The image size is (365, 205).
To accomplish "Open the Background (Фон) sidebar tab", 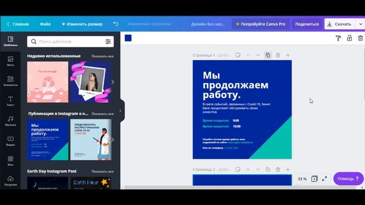I will tap(10, 161).
